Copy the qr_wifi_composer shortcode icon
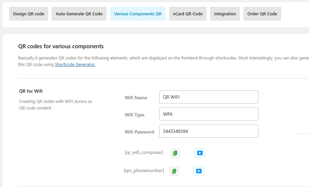Image resolution: width=309 pixels, height=187 pixels. point(175,153)
